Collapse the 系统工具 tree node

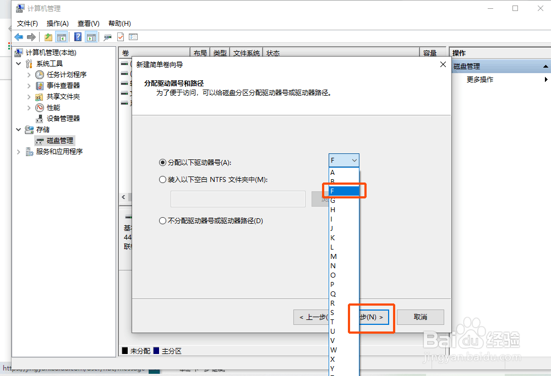point(19,64)
